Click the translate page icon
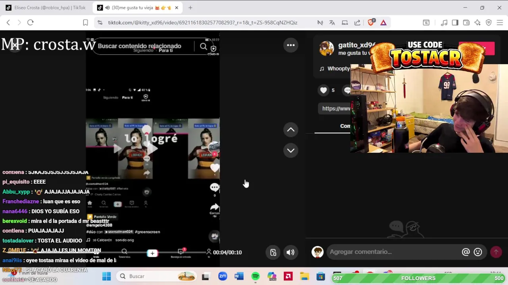Viewport: 508px width, 285px height. (332, 23)
